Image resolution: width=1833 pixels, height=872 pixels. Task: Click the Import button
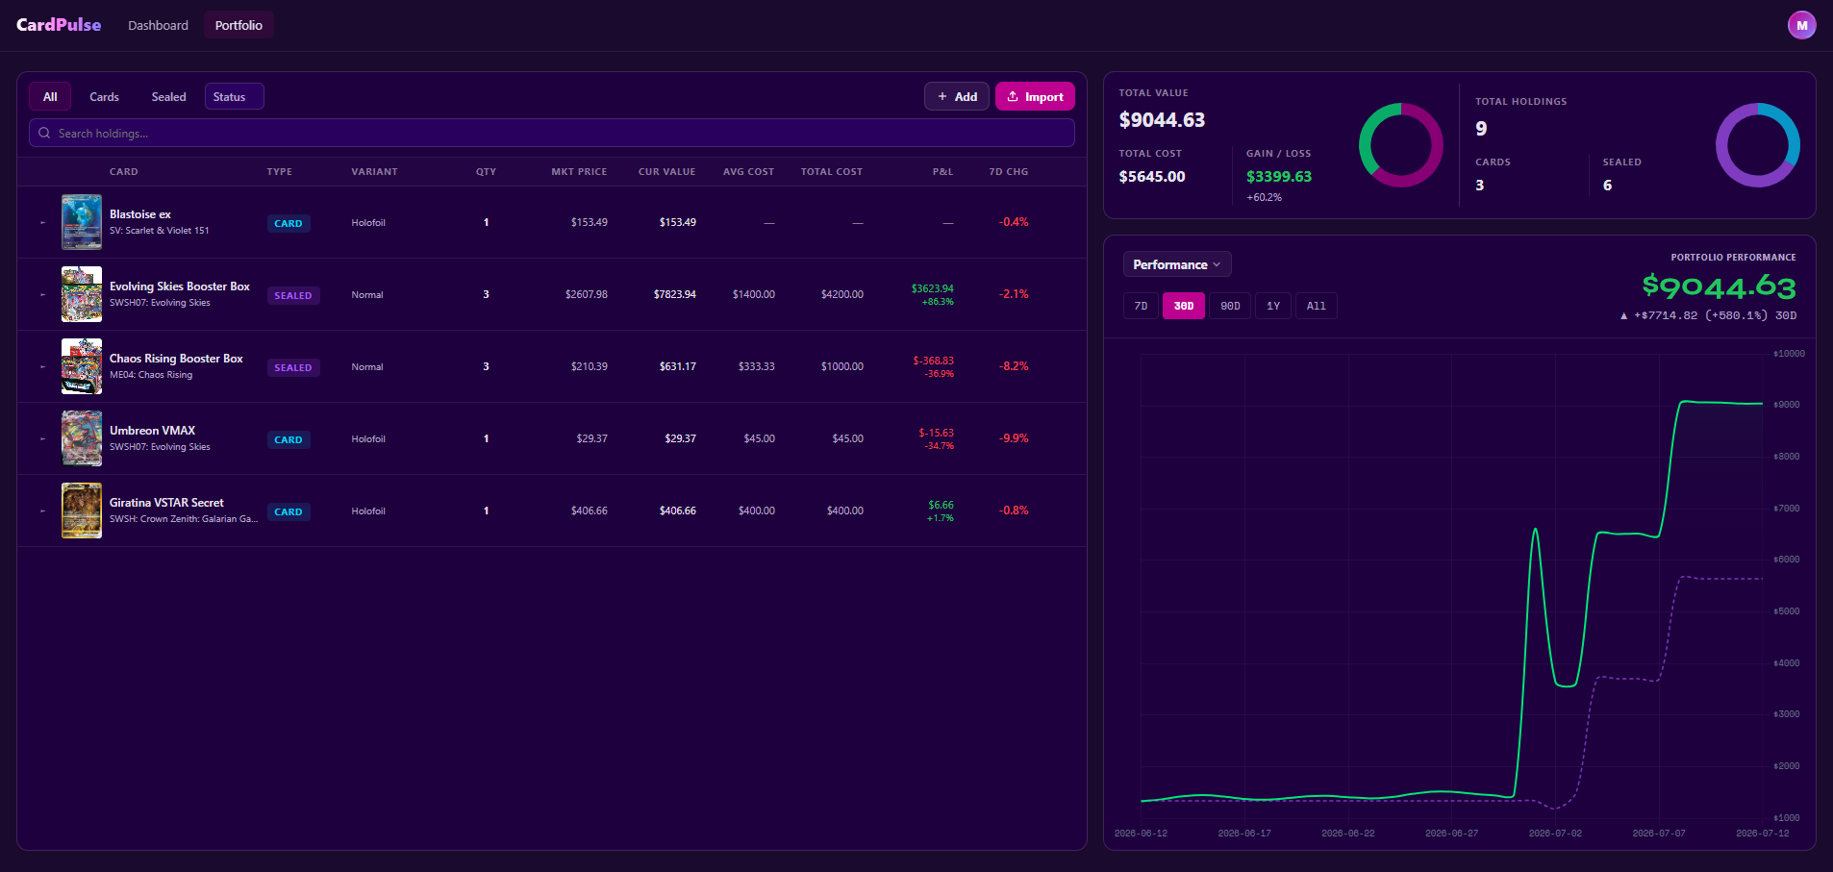[1035, 96]
